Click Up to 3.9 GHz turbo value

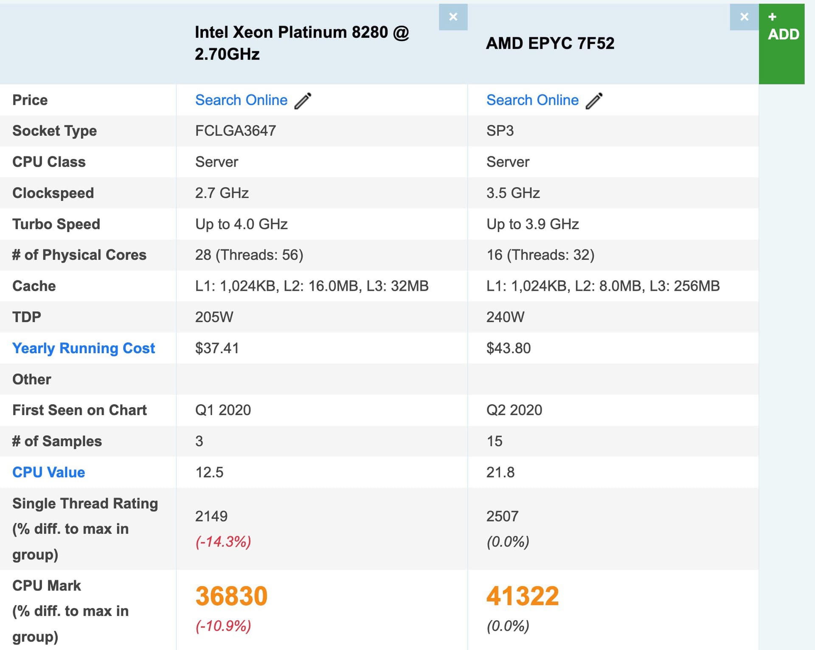(533, 224)
